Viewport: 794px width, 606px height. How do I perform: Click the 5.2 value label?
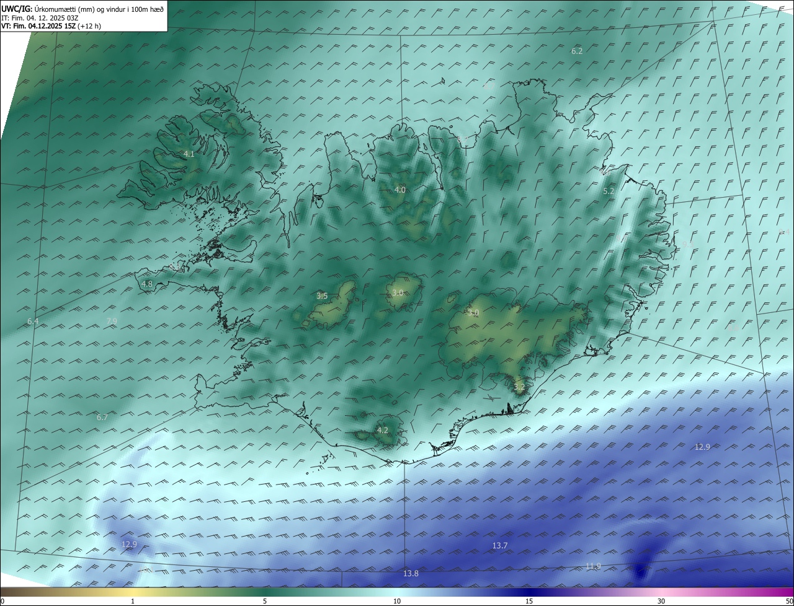tap(609, 191)
